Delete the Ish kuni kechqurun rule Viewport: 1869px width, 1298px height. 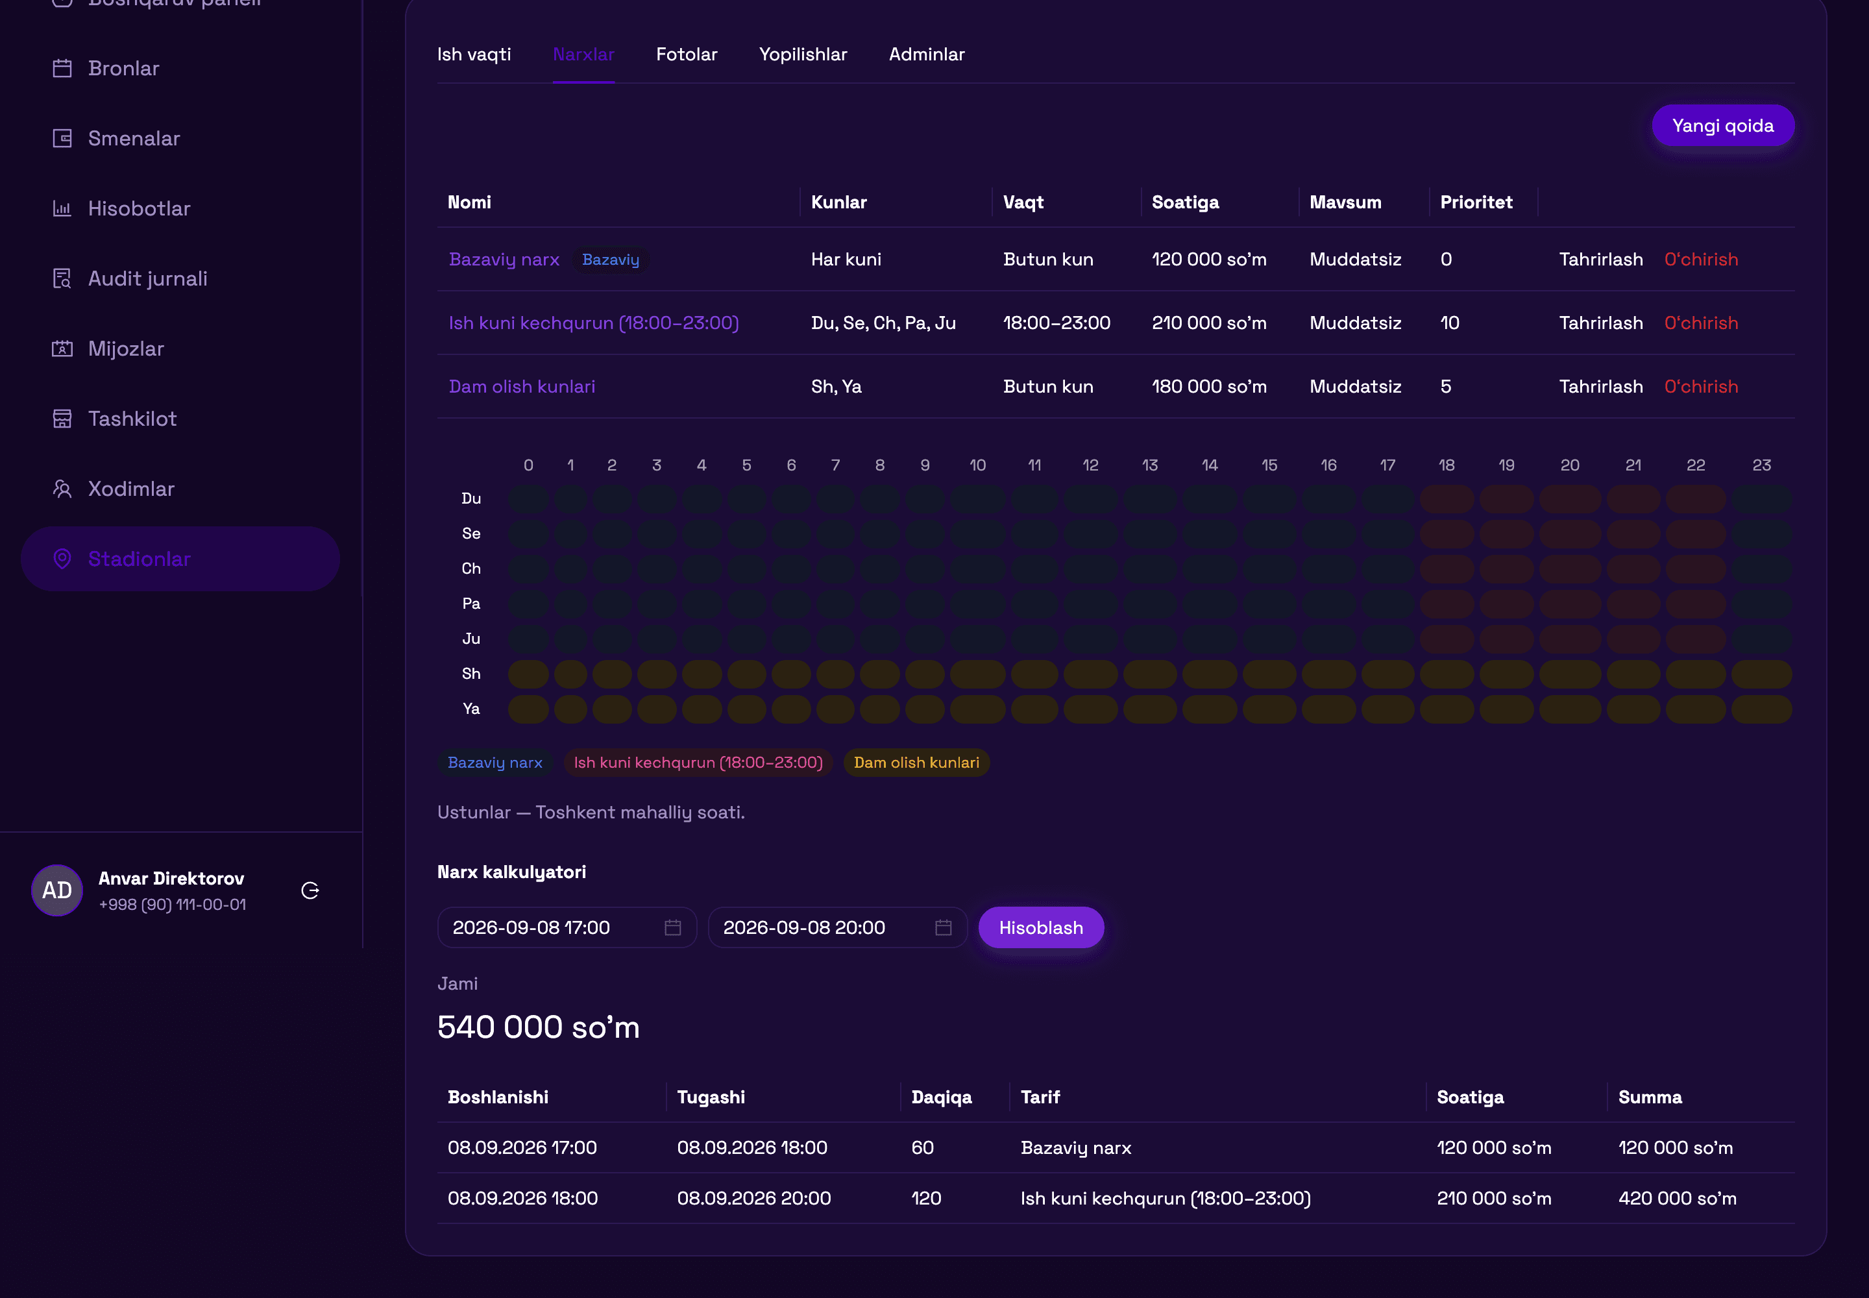click(x=1702, y=323)
